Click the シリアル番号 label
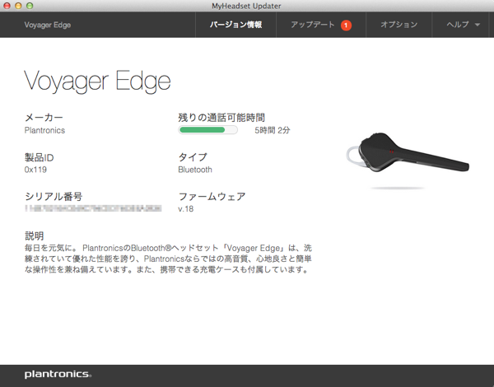Viewport: 494px width, 387px height. point(54,197)
